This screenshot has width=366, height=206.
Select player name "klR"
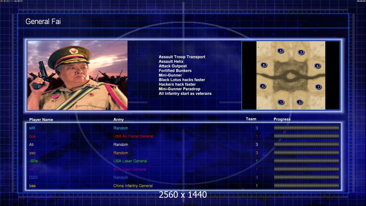click(x=32, y=128)
